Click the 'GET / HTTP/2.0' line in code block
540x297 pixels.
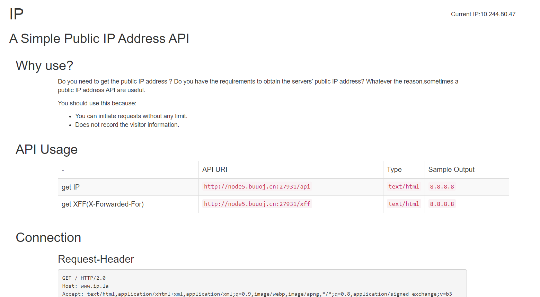tap(84, 278)
